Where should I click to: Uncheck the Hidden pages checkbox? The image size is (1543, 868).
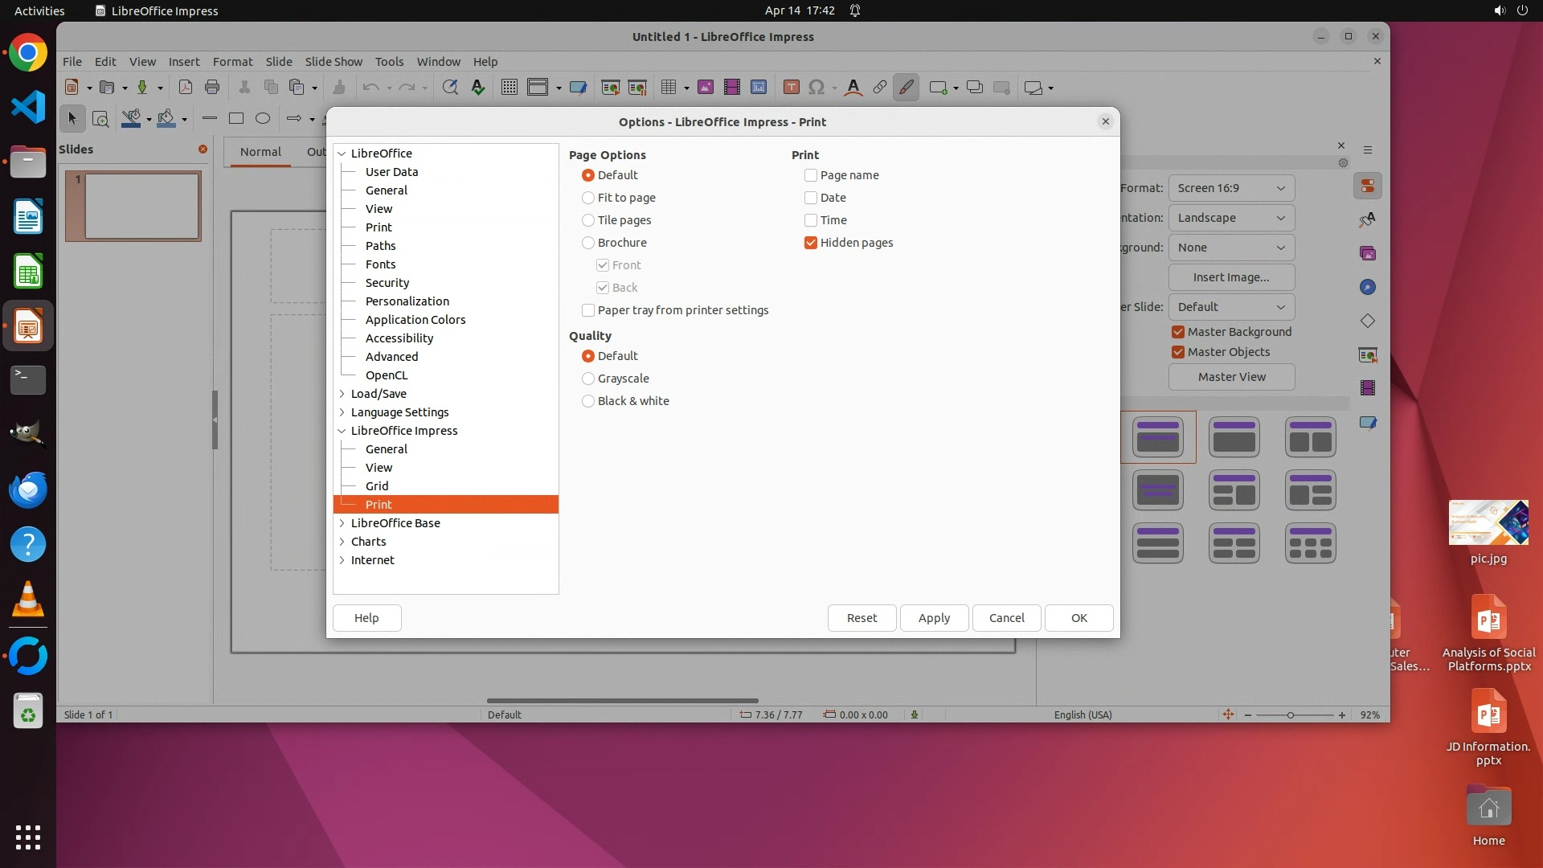811,243
